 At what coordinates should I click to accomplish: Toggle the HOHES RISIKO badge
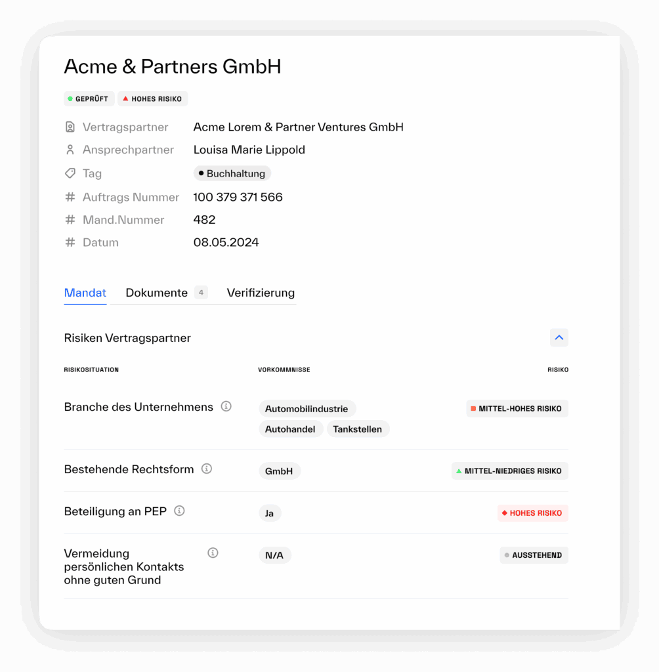[x=152, y=98]
